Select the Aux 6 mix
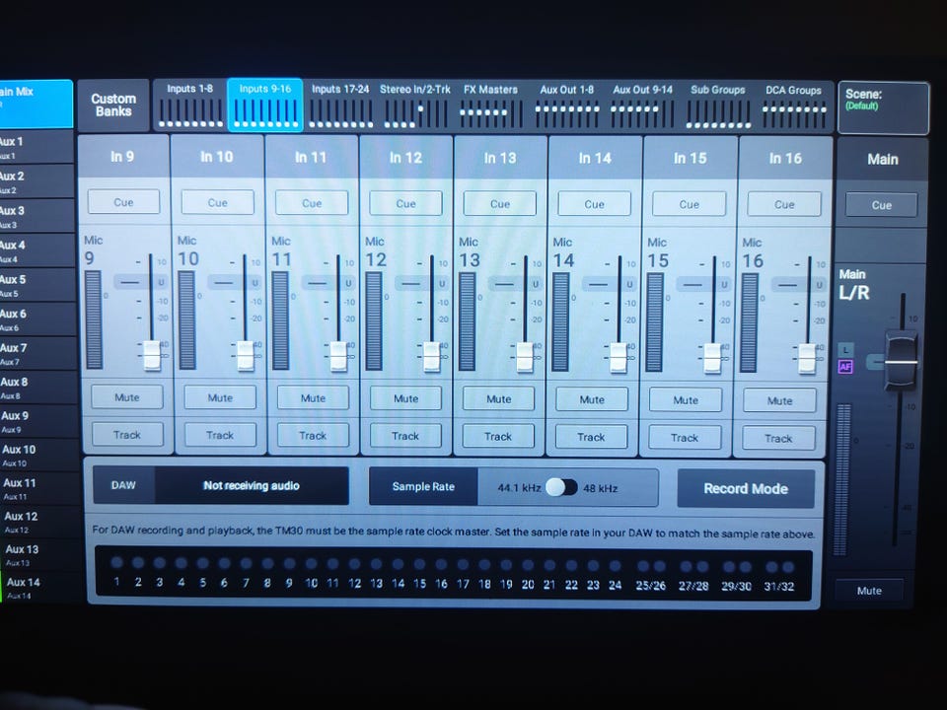This screenshot has width=947, height=710. [x=36, y=319]
